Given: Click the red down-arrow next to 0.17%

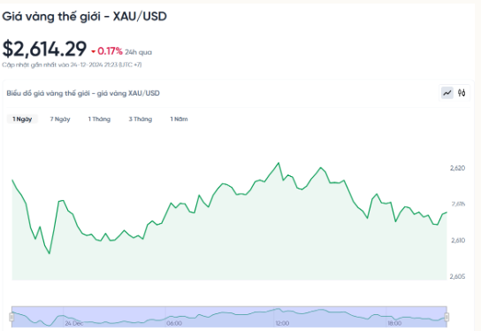Looking at the screenshot, I should coord(93,51).
